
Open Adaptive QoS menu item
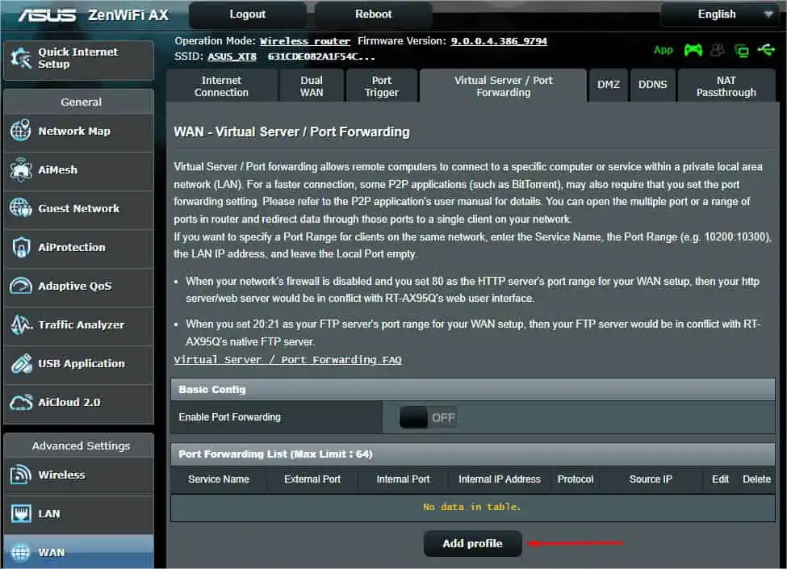[x=79, y=286]
